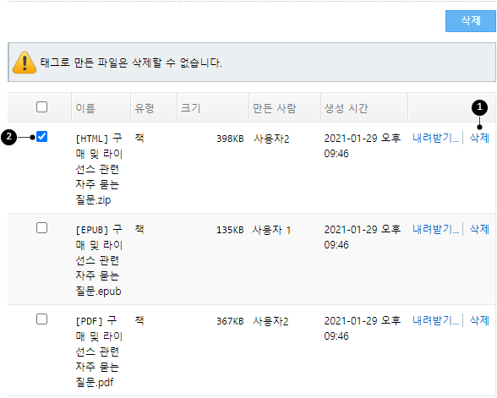The image size is (497, 398).
Task: Sort by 이름 column header
Action: (85, 108)
